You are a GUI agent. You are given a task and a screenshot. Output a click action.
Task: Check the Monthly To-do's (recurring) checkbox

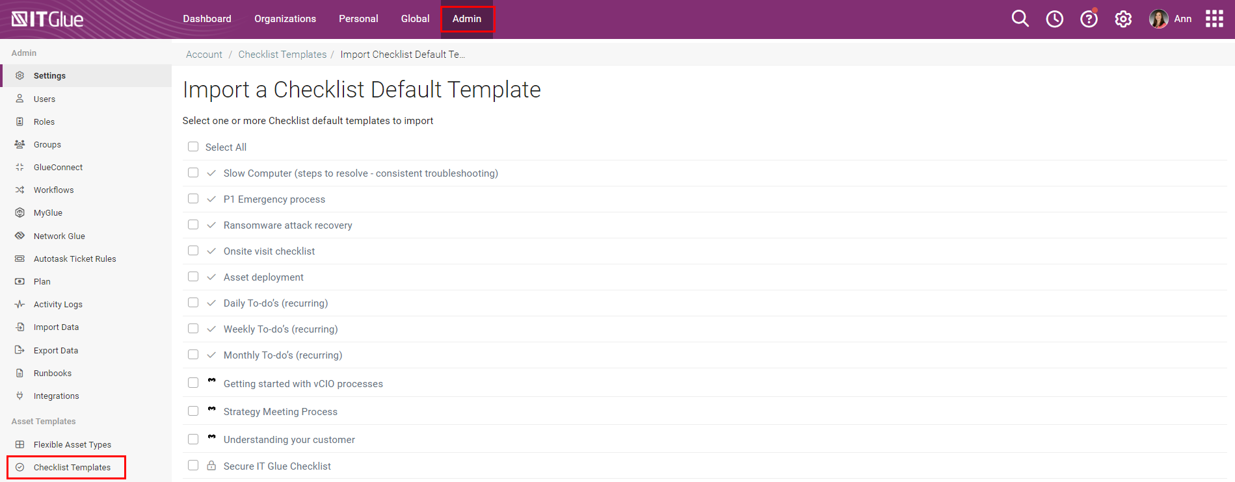[x=193, y=355]
